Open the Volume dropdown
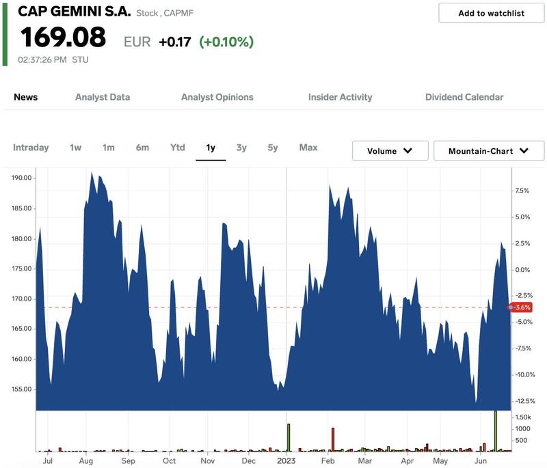This screenshot has width=547, height=468. 390,151
